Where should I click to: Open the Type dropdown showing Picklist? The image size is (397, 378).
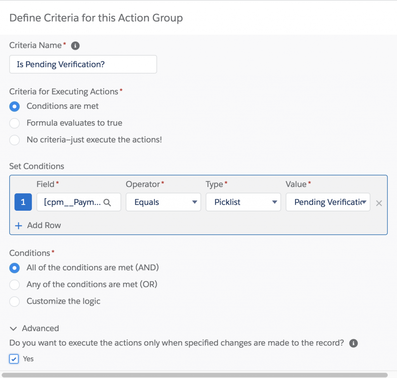(243, 203)
